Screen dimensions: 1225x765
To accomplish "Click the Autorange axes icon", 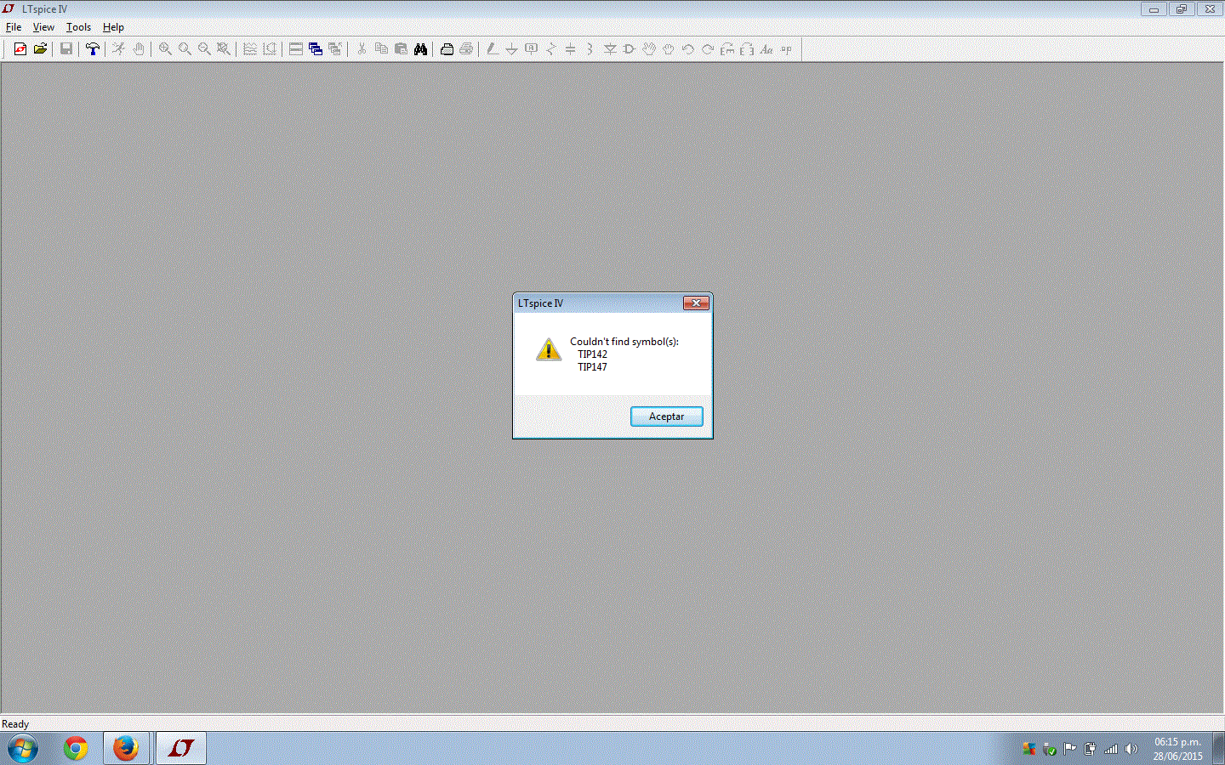I will (x=270, y=49).
